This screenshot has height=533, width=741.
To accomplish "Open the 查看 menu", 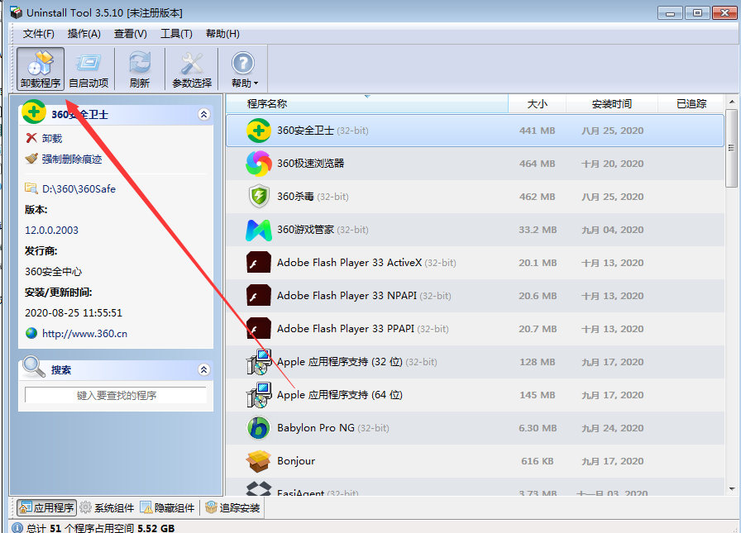I will point(129,34).
